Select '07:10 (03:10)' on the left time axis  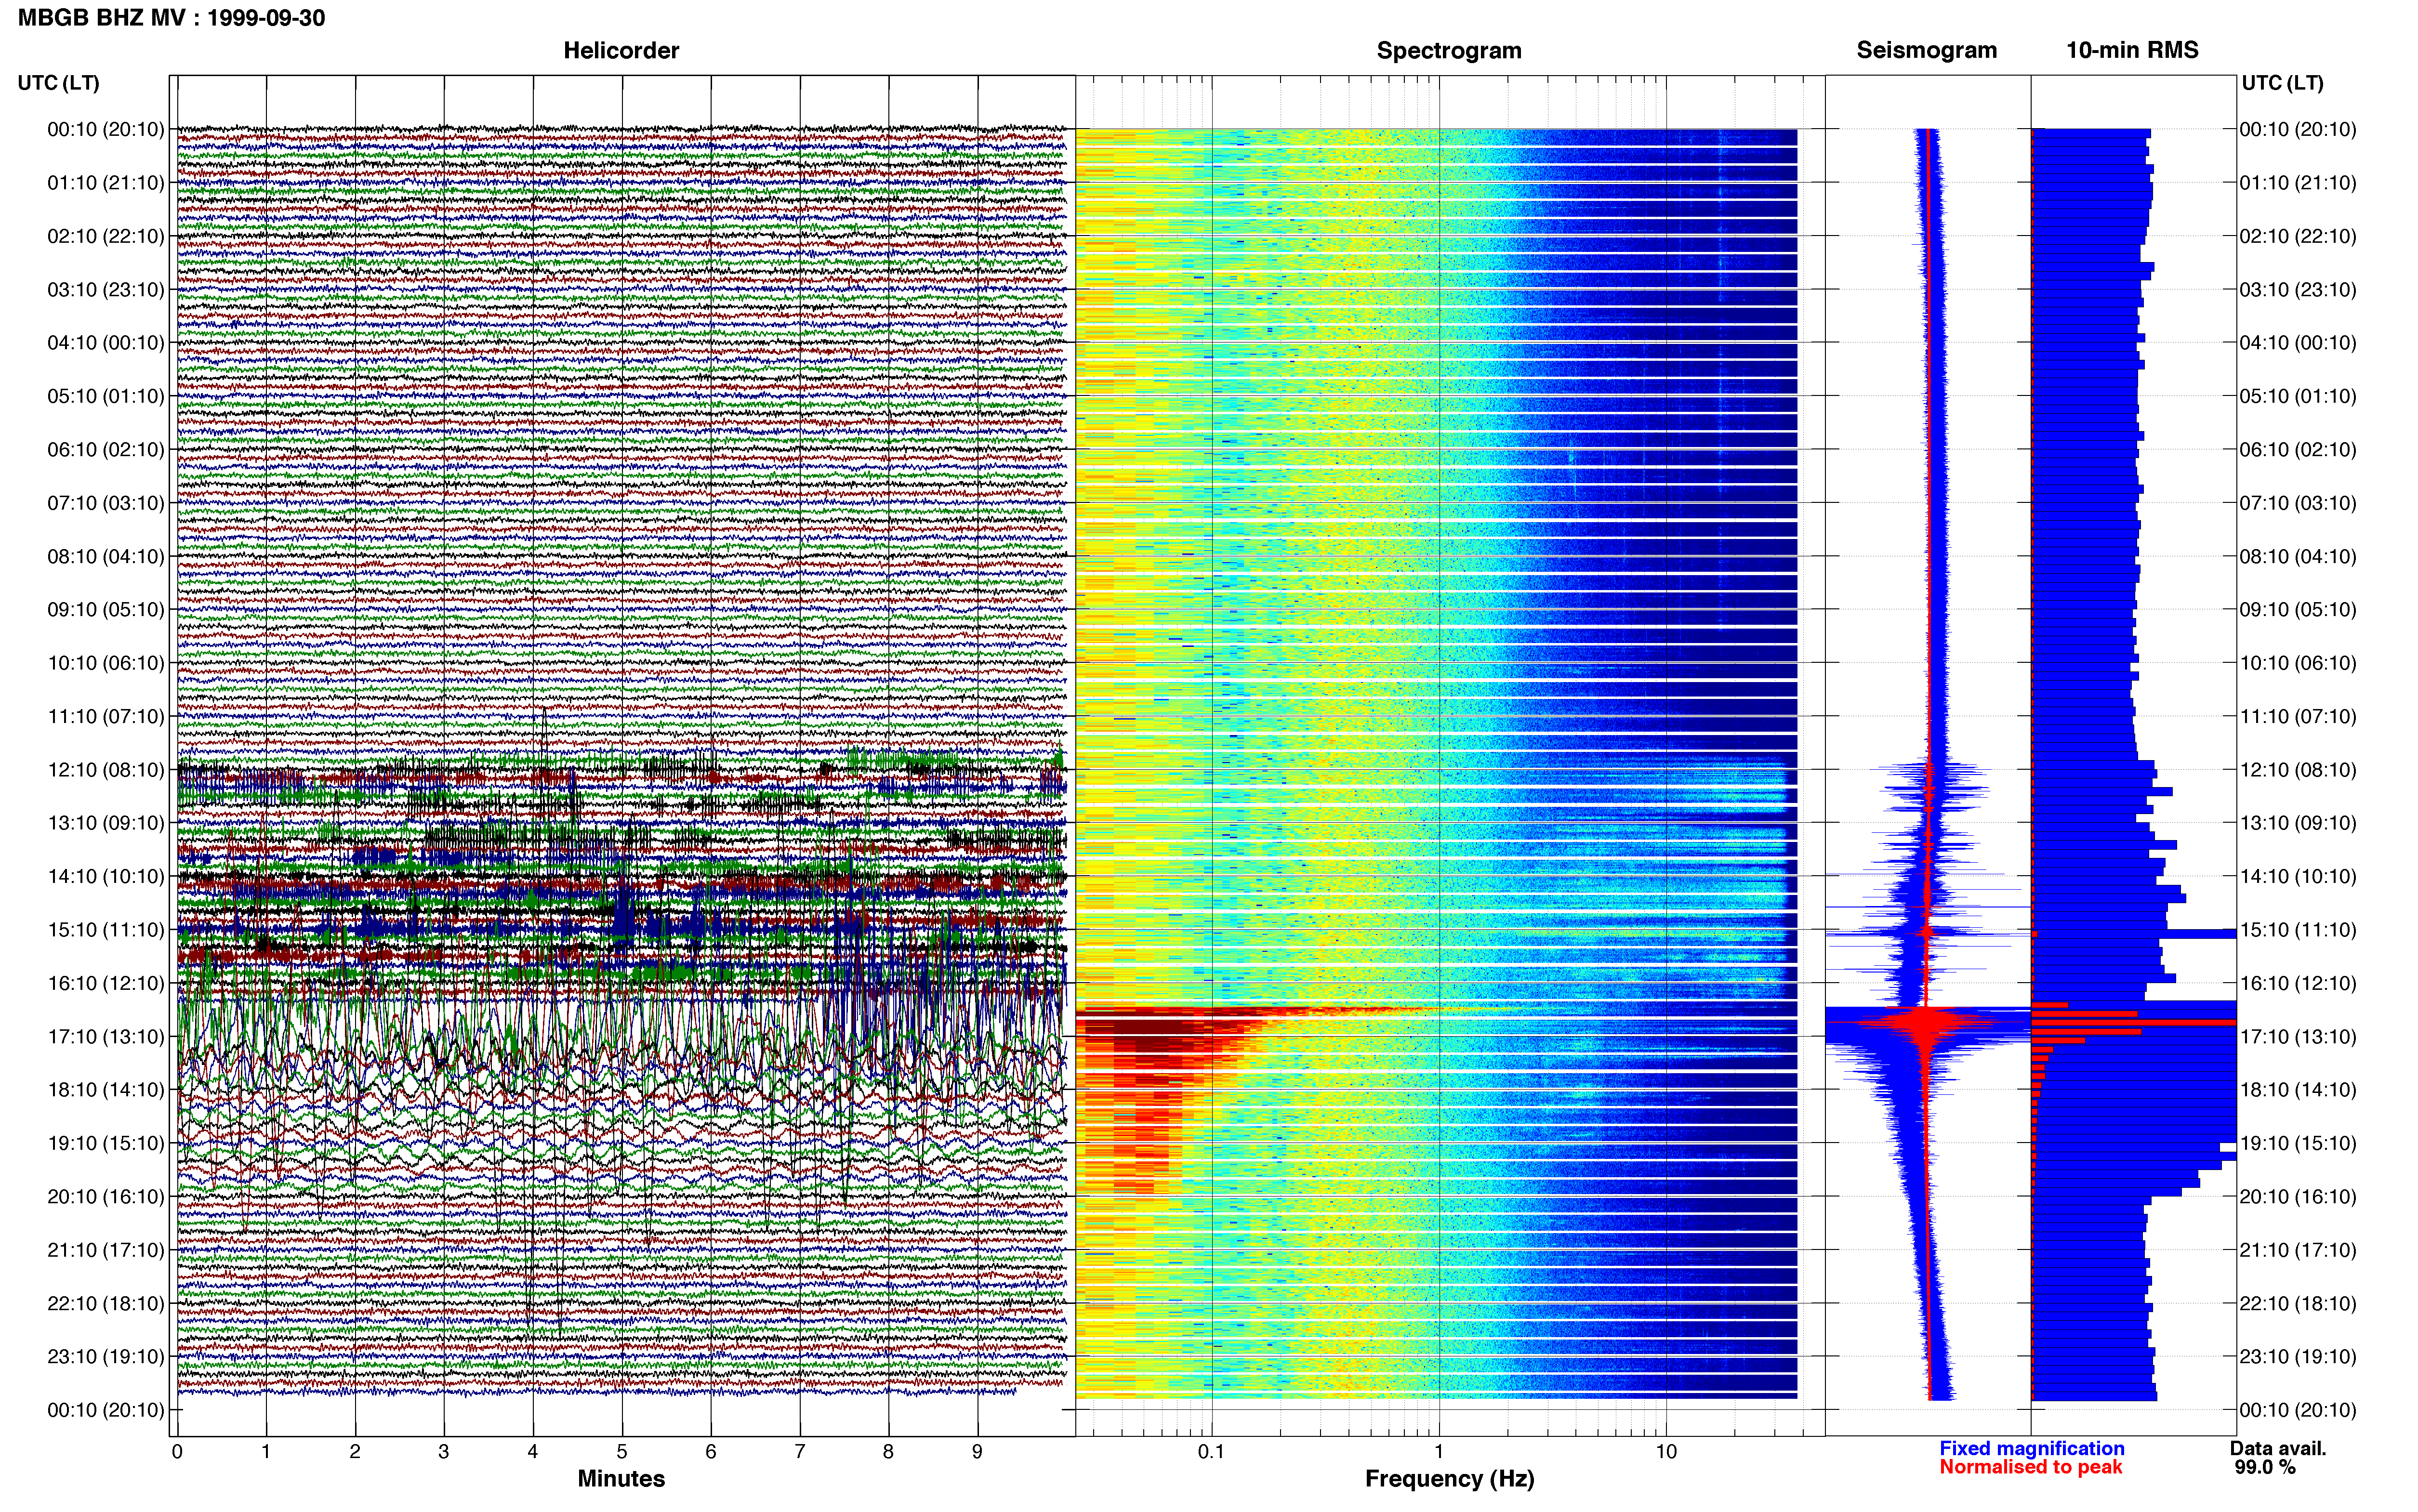click(106, 503)
